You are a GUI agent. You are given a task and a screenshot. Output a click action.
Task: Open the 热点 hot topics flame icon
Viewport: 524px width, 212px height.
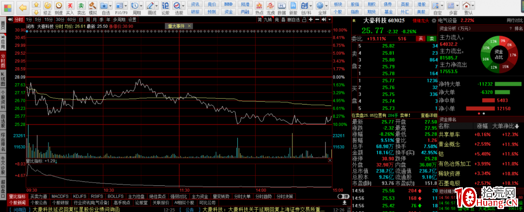[259, 6]
